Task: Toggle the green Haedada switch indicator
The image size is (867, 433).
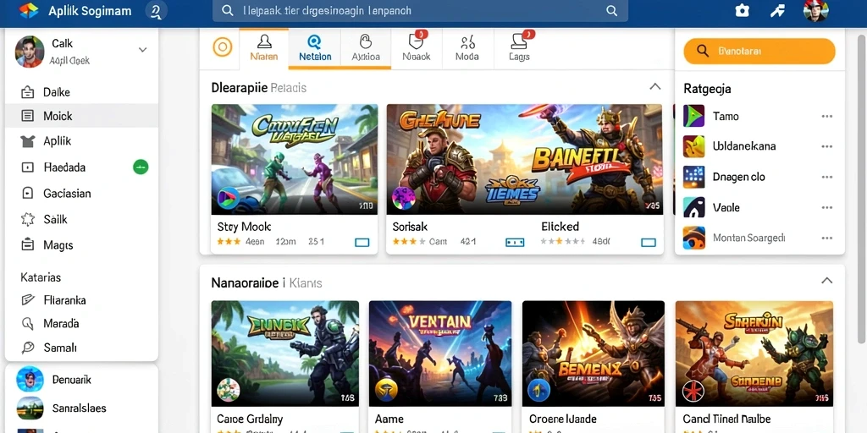Action: point(141,167)
